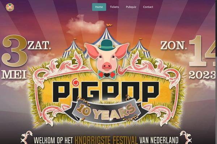Click the Knorrigste Festival heading text
This screenshot has height=144, width=217.
(x=106, y=140)
